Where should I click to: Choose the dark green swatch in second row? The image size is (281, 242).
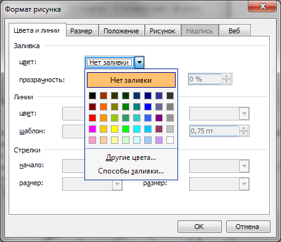tap(126, 107)
